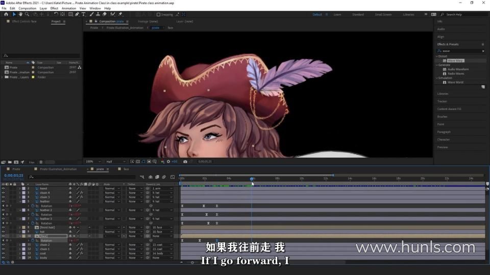
Task: Select the Selection arrow tool
Action: pyautogui.click(x=14, y=14)
